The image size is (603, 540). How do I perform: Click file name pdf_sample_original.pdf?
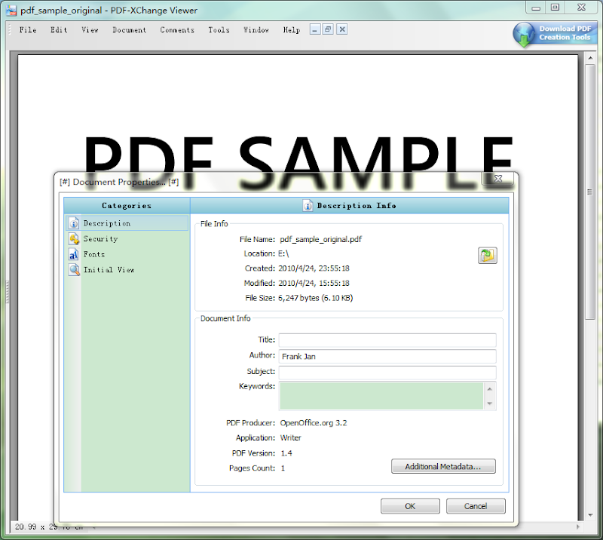click(x=321, y=239)
